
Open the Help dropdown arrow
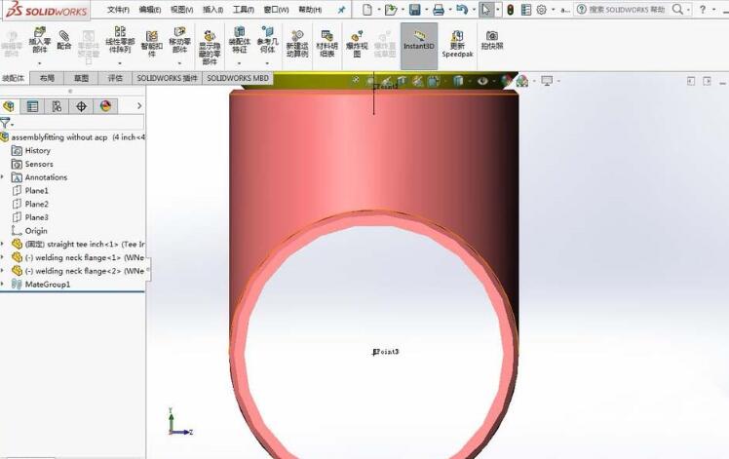(x=714, y=10)
